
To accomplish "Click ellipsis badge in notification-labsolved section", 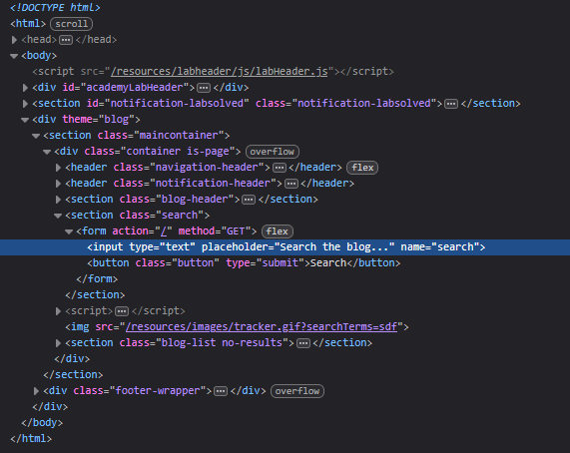I will 451,104.
